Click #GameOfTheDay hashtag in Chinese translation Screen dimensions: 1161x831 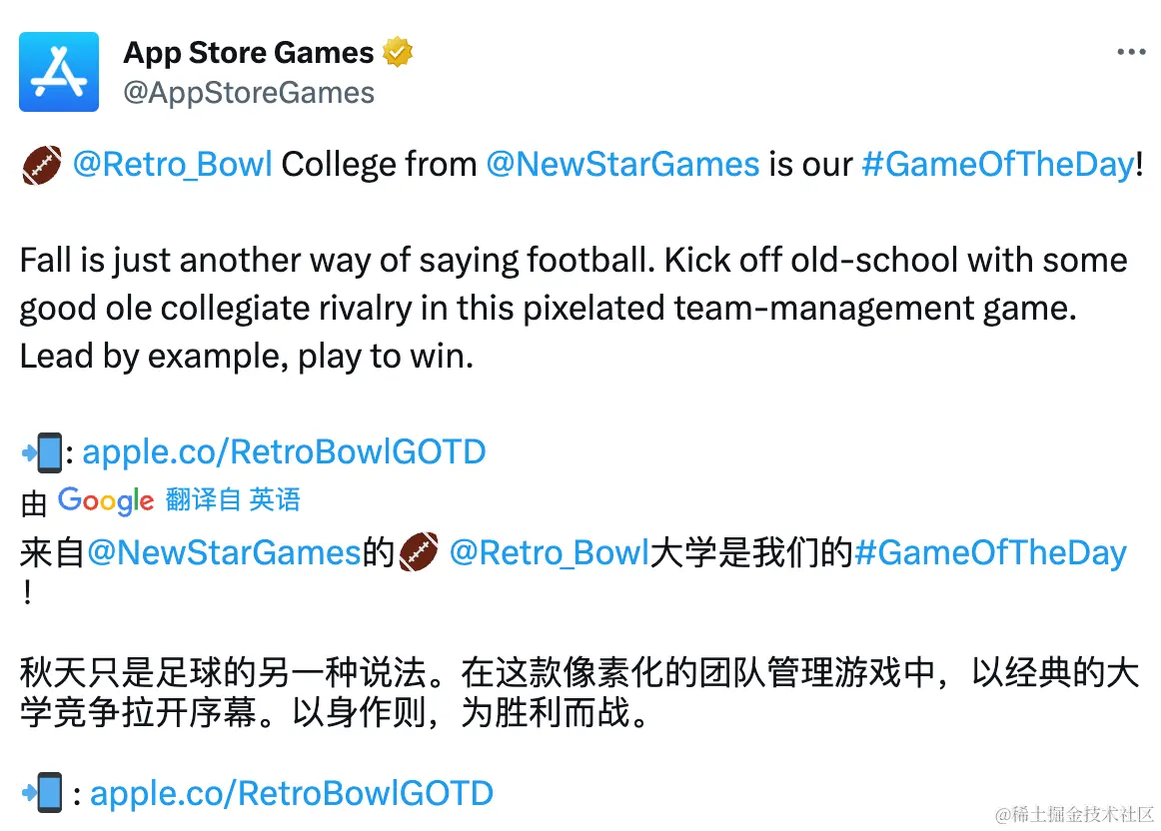tap(990, 552)
